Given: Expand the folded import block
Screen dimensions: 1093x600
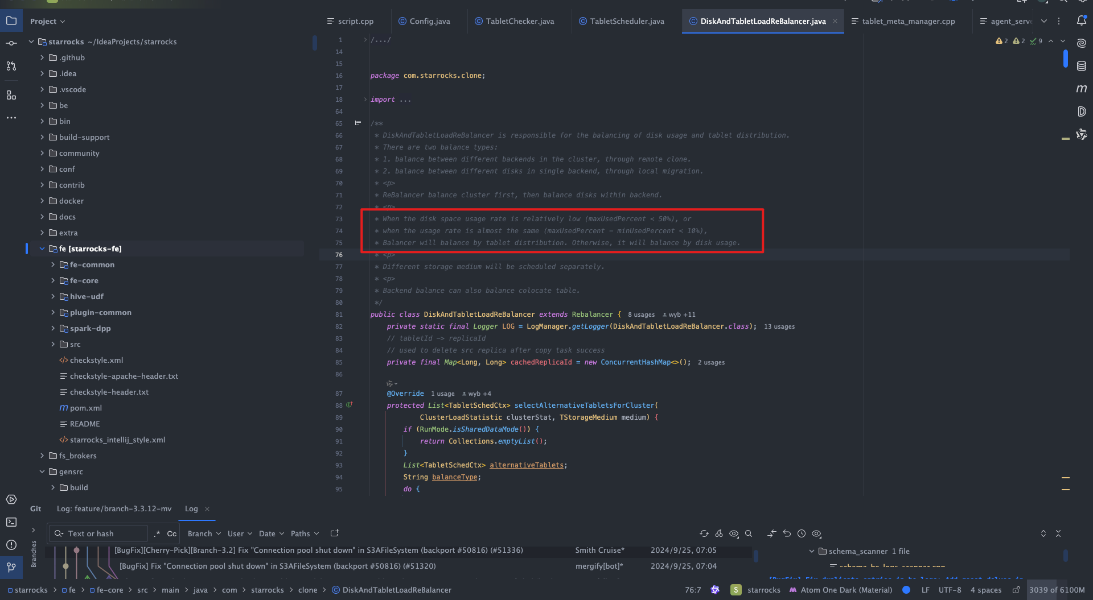Looking at the screenshot, I should [365, 99].
